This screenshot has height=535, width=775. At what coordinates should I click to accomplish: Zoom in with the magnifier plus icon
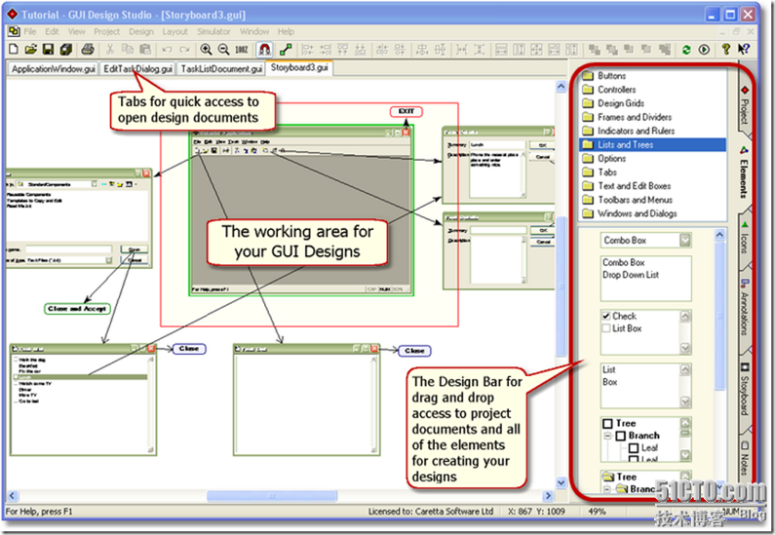click(x=206, y=49)
